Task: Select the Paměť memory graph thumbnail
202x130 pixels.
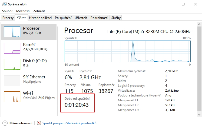Action: click(12, 48)
